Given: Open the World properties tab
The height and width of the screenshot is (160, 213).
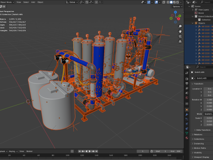Looking at the screenshot, I should [187, 98].
